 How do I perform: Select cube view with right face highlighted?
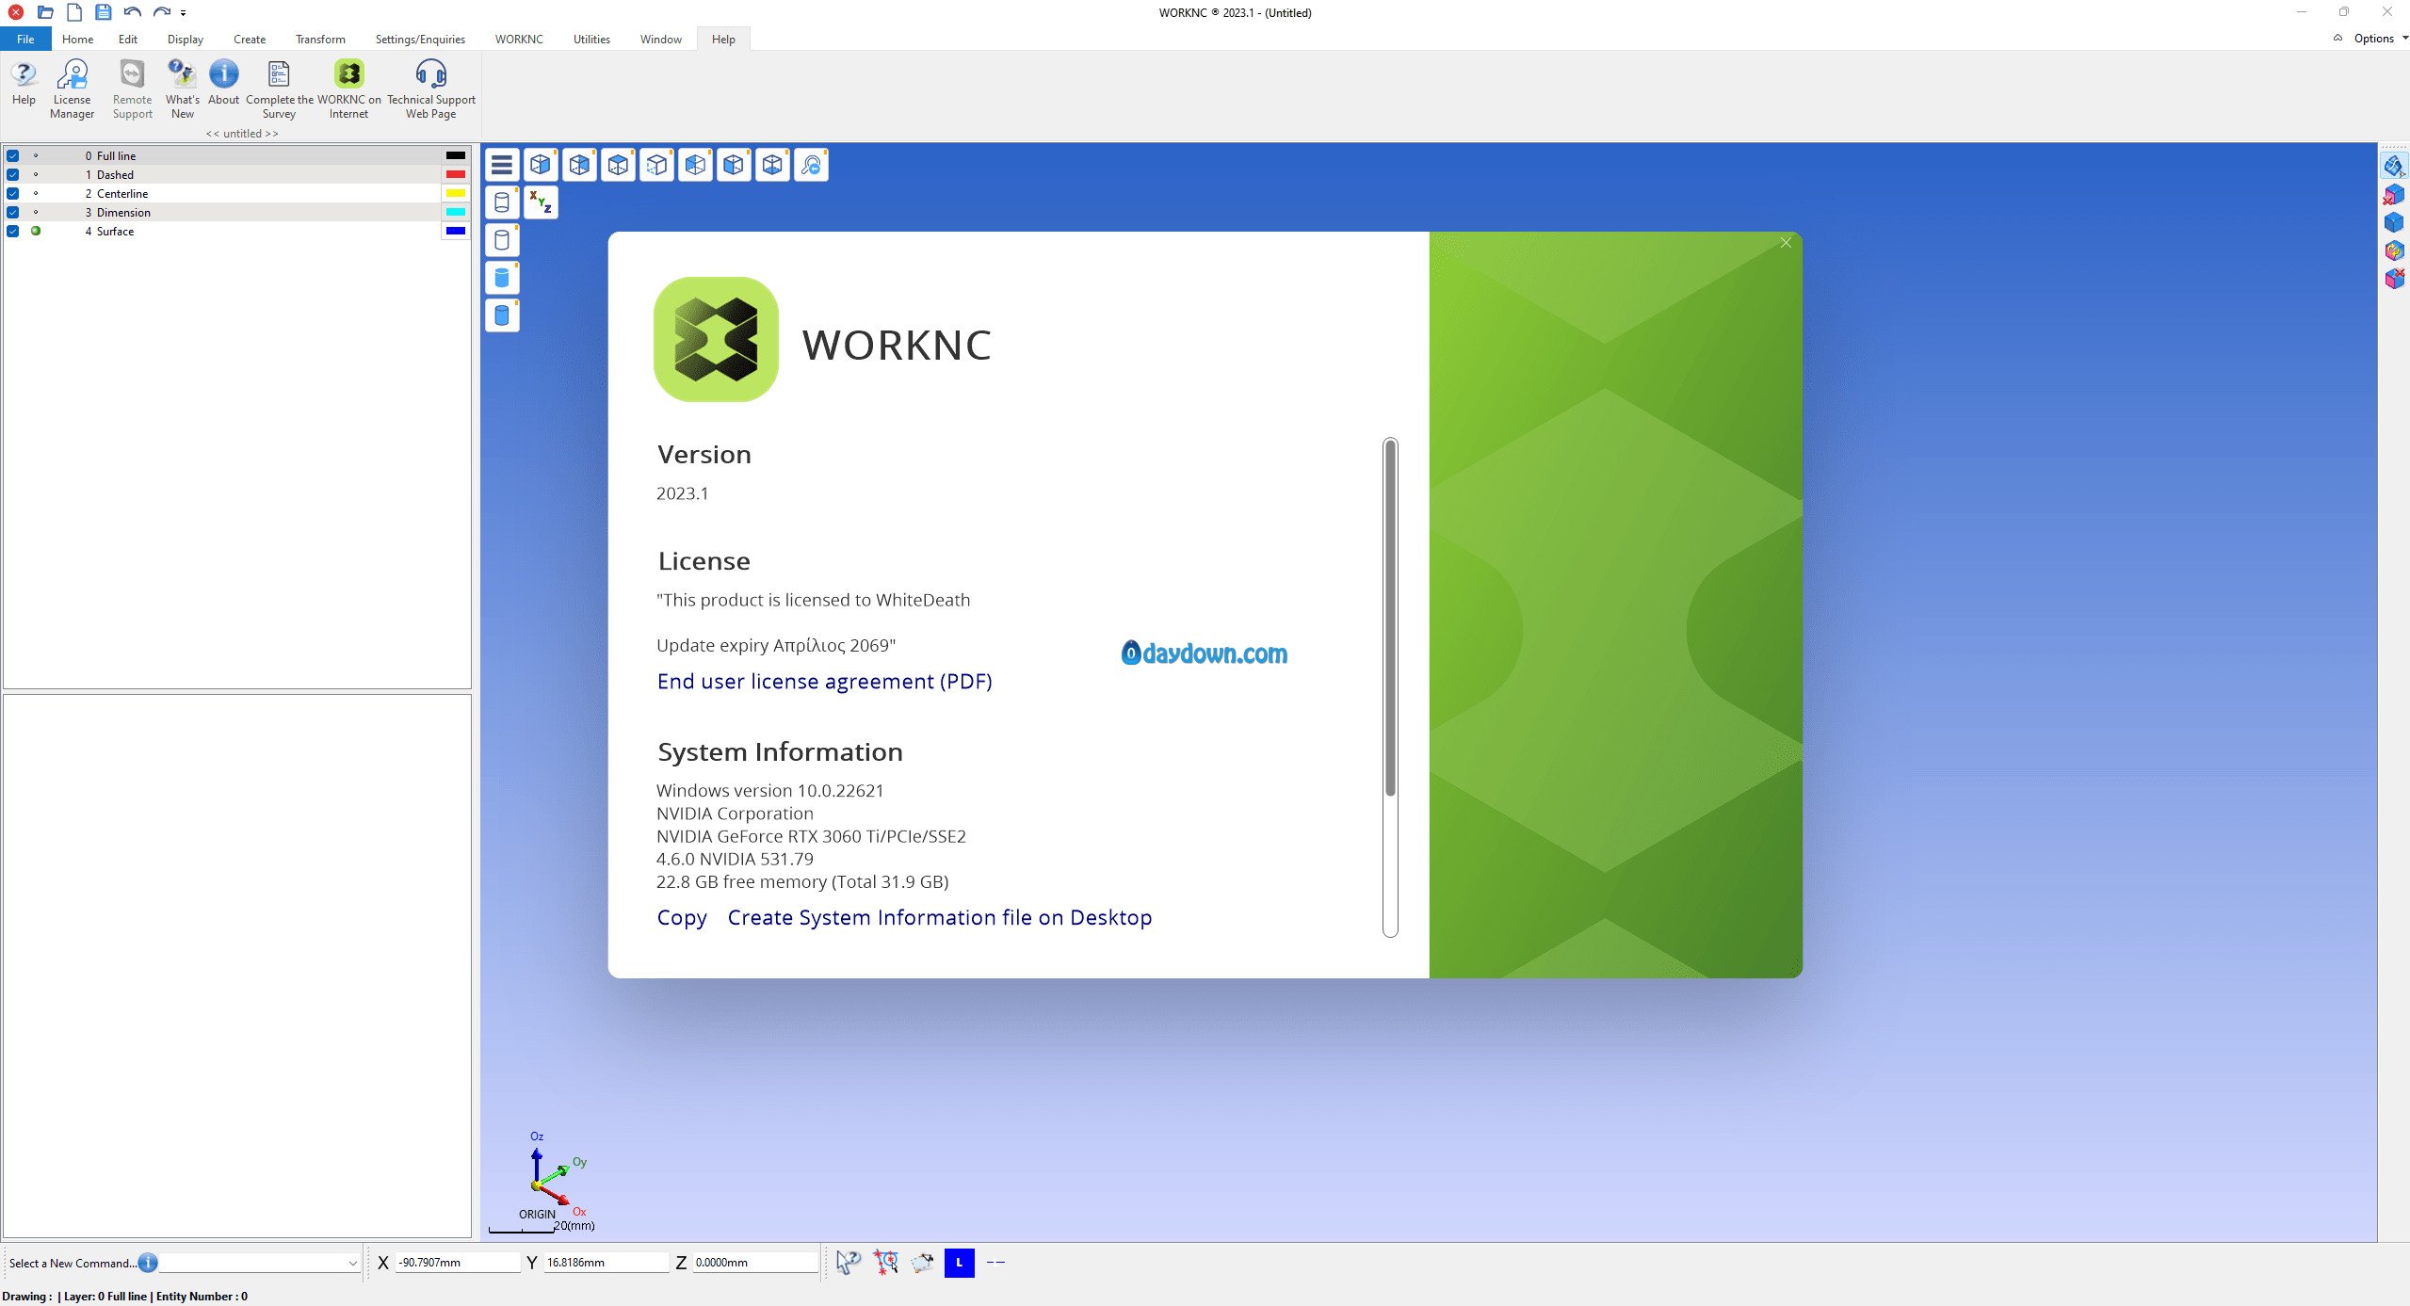tap(541, 165)
